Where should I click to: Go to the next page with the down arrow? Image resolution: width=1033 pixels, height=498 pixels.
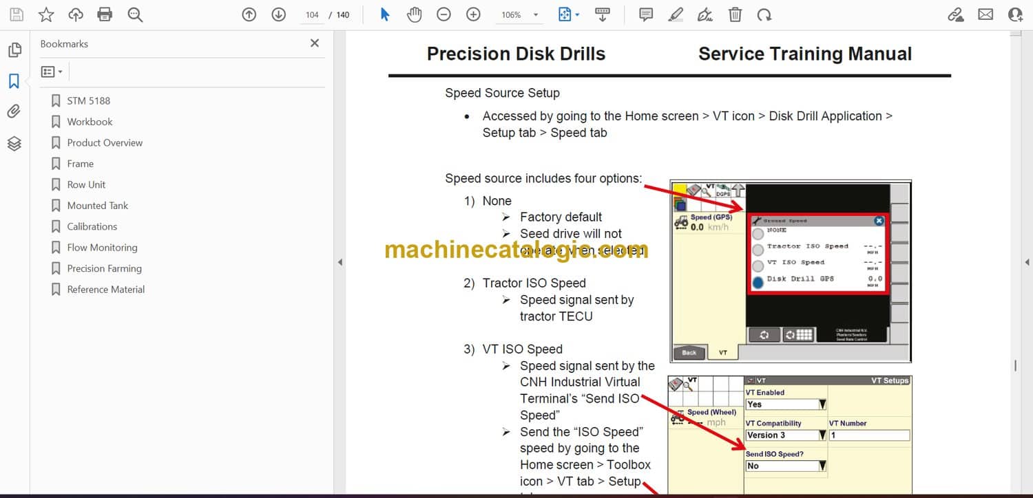278,14
